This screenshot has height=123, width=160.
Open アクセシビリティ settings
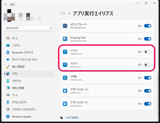[29, 102]
